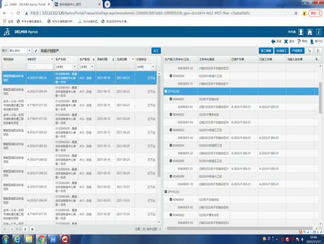
Task: Click the 自动派工 button
Action: pos(281,51)
